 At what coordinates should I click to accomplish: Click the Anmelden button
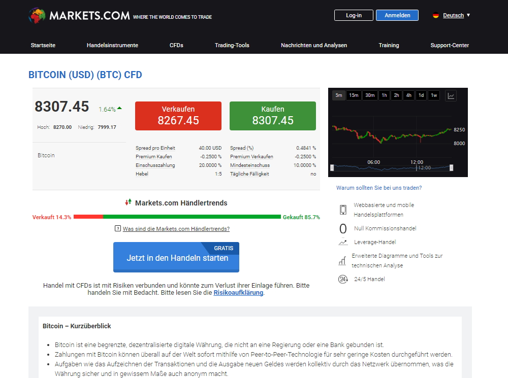coord(397,15)
